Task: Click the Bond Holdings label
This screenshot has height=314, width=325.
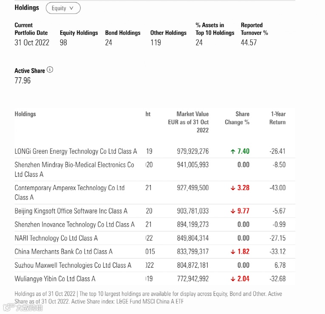Action: [123, 33]
